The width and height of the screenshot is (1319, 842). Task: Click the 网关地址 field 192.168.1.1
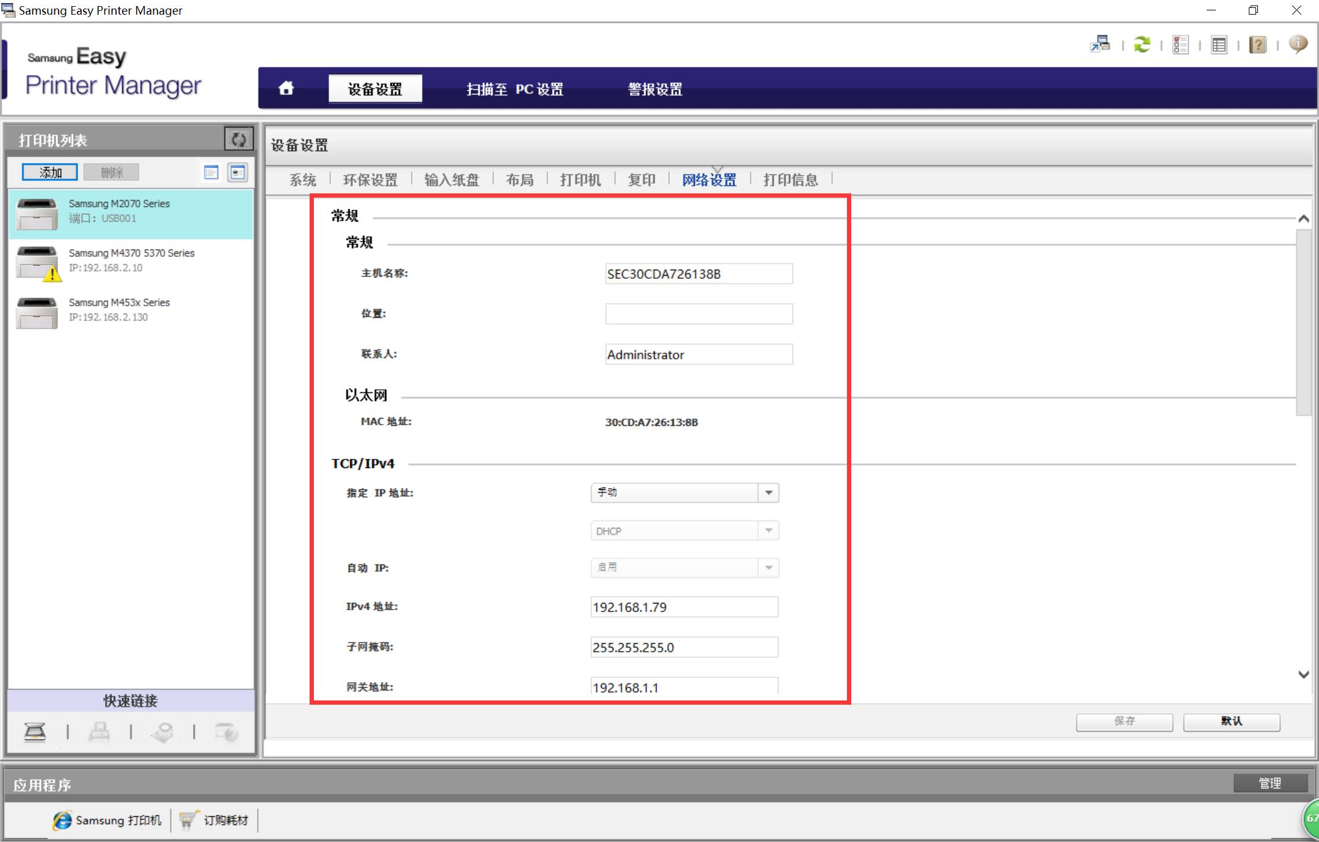[x=685, y=686]
